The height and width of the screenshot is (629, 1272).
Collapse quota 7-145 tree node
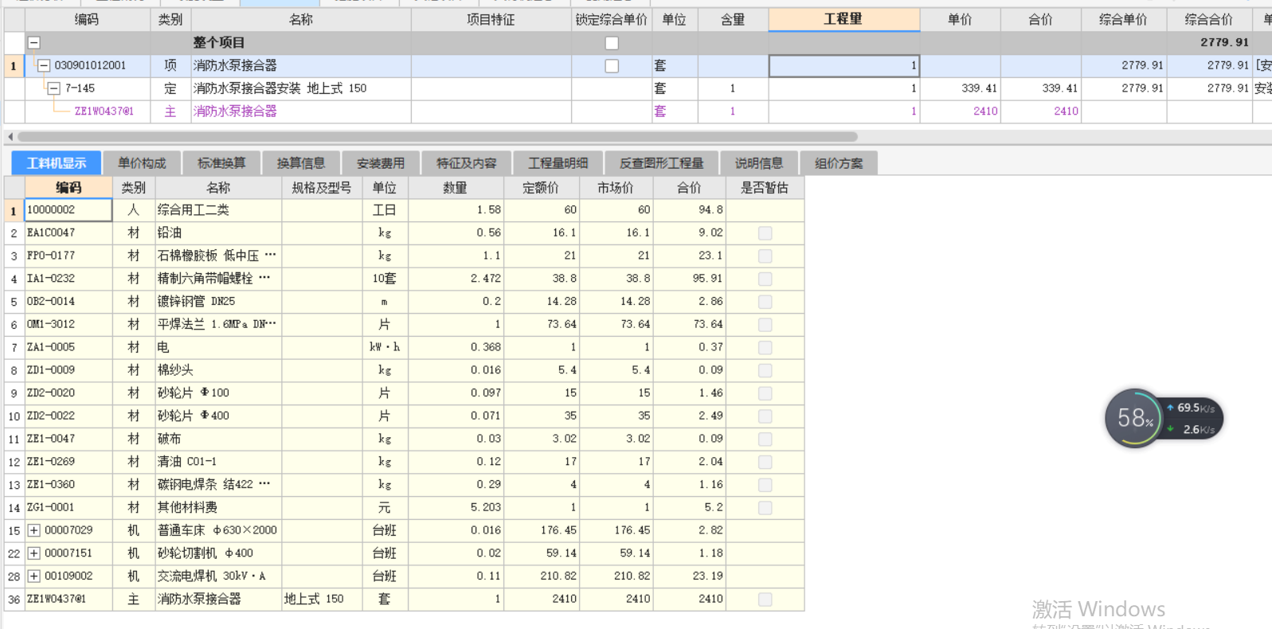54,88
